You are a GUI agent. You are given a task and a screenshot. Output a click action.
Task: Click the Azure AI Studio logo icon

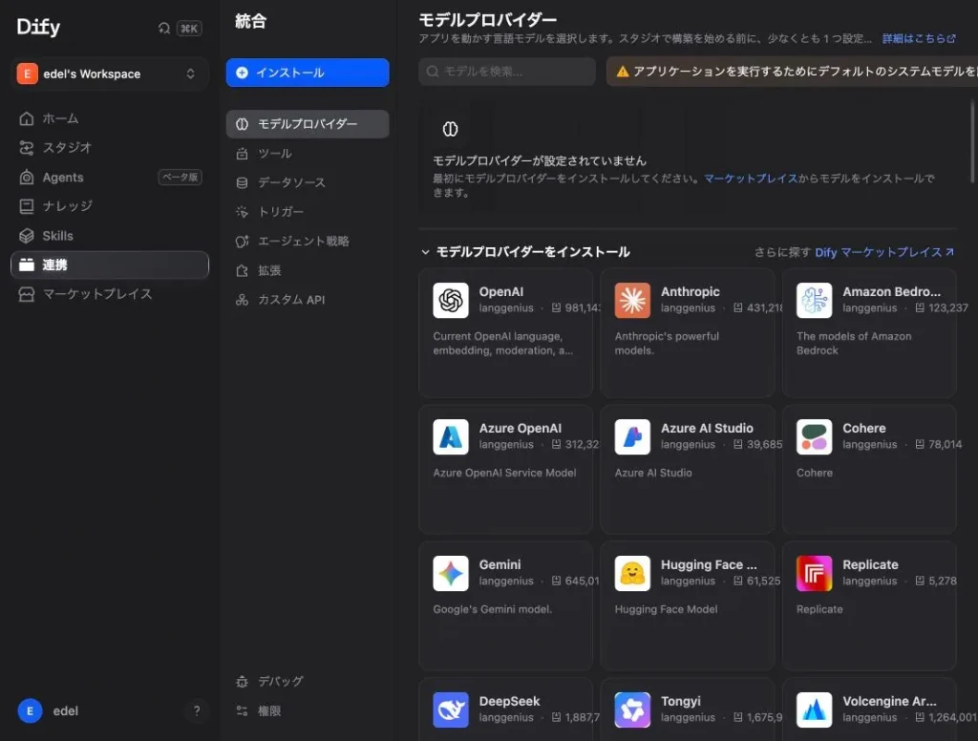pyautogui.click(x=632, y=436)
